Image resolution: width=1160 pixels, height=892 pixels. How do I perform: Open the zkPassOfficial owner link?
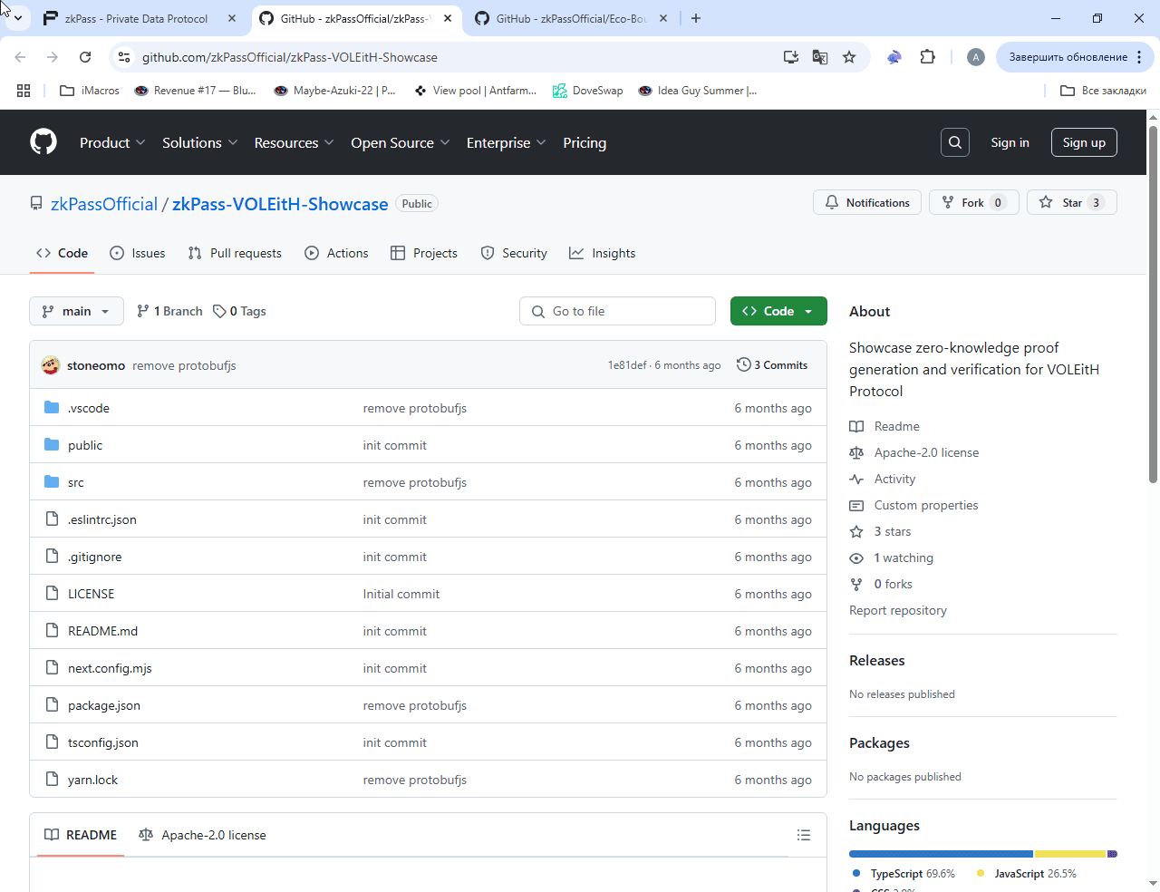(104, 204)
